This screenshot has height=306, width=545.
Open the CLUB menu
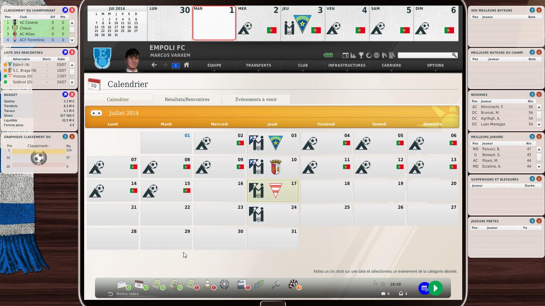(303, 65)
